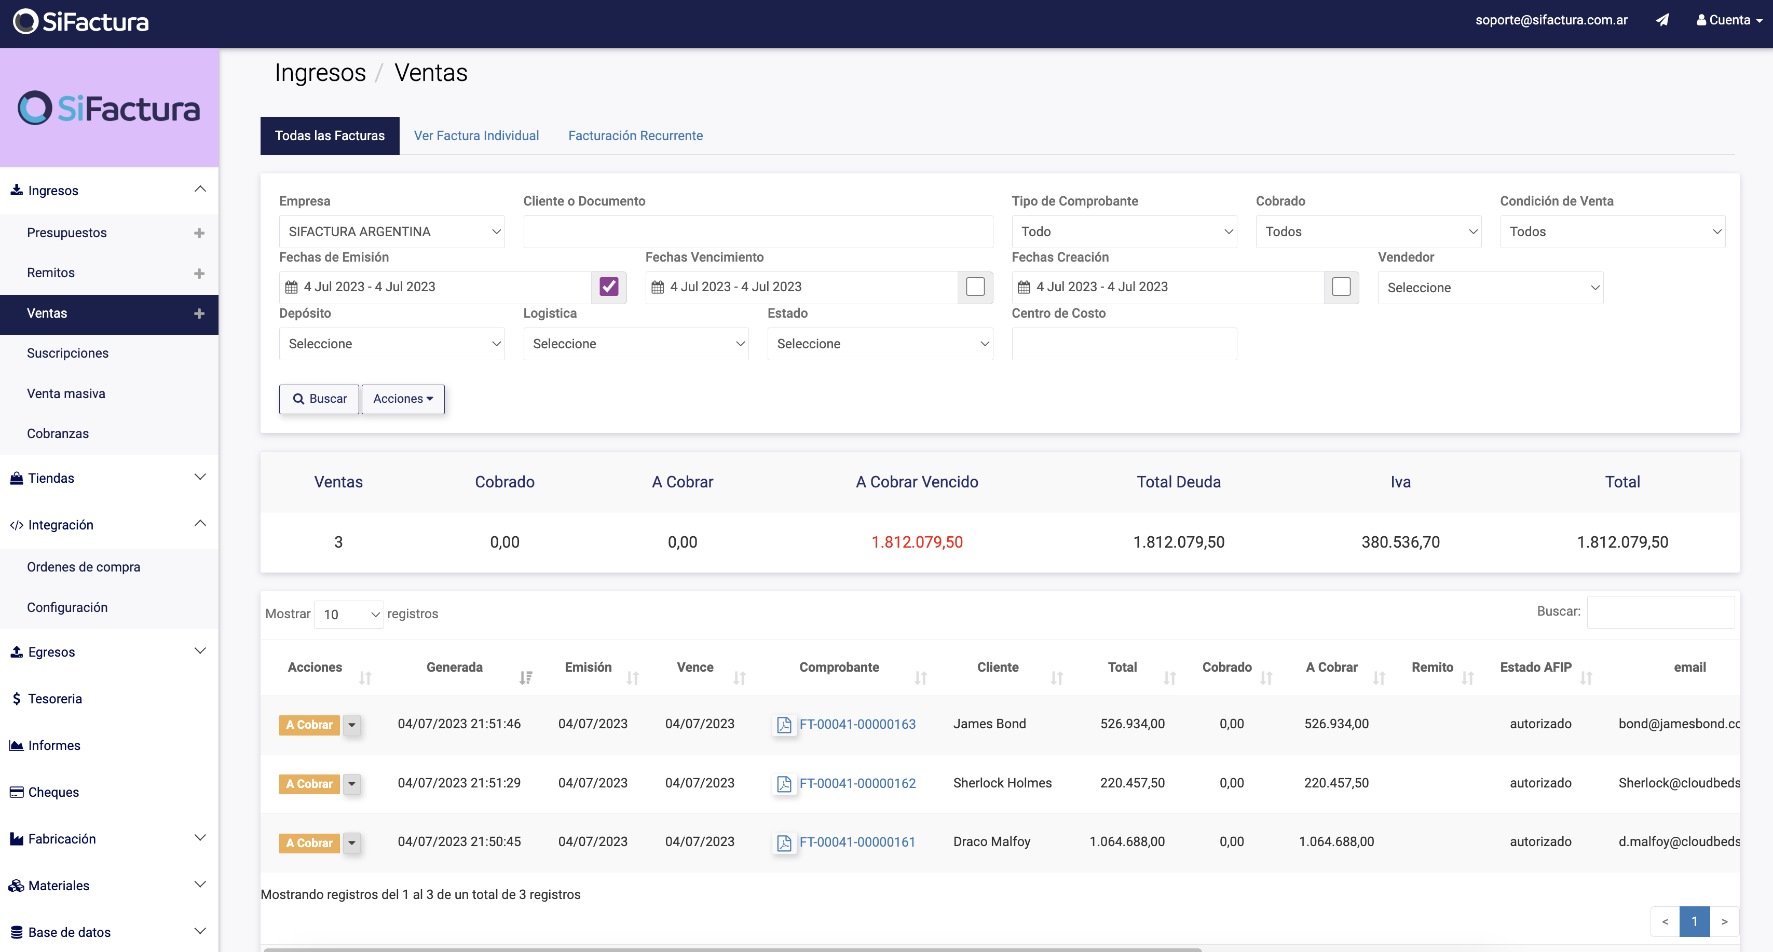
Task: Click the Buscar search button
Action: (319, 399)
